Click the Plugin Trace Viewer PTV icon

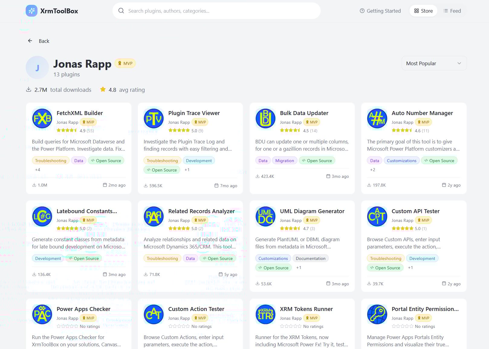[x=154, y=118]
